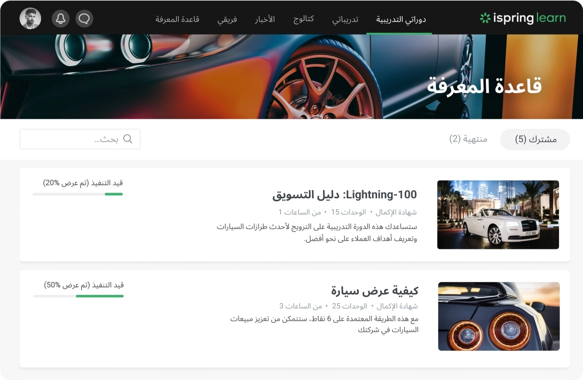Open the "كتالوج" navigation item
Image resolution: width=583 pixels, height=380 pixels.
(x=304, y=19)
